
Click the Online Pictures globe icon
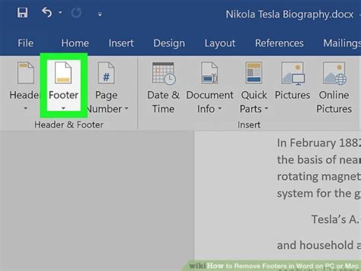(334, 73)
